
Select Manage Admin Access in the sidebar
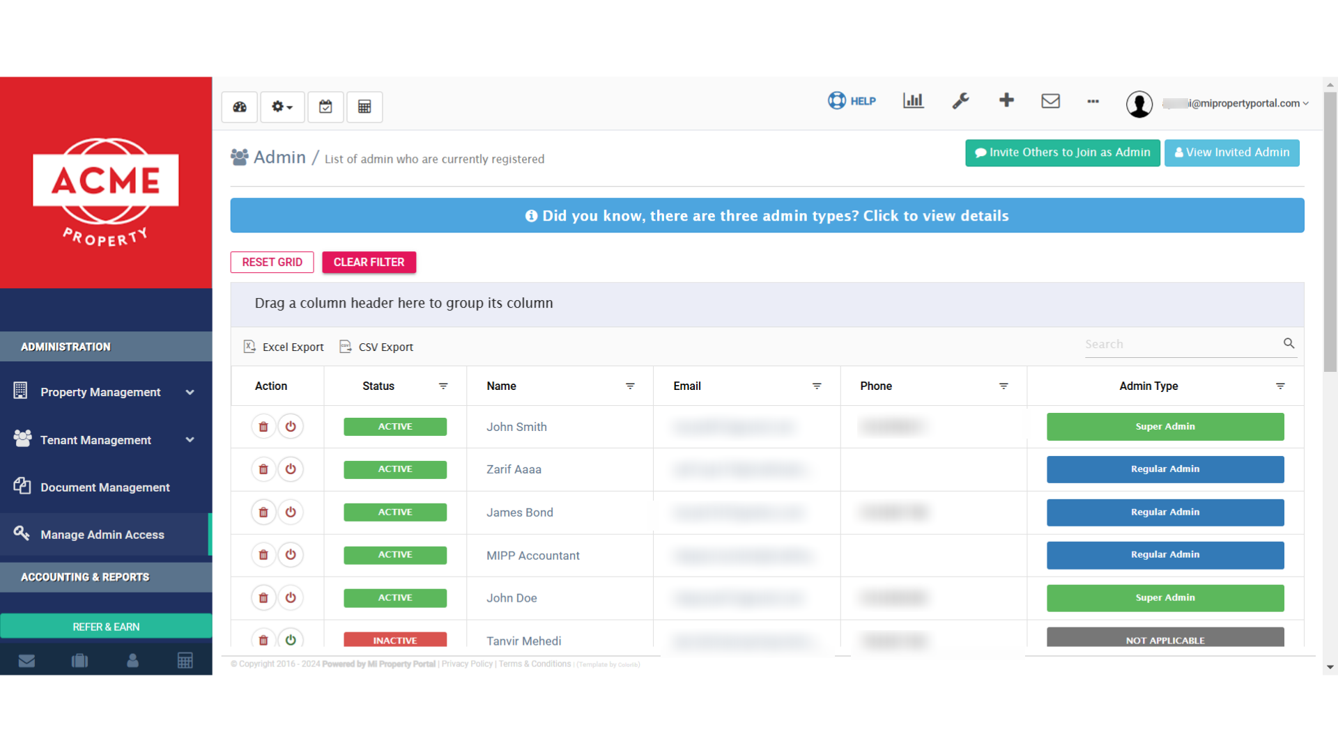[101, 535]
